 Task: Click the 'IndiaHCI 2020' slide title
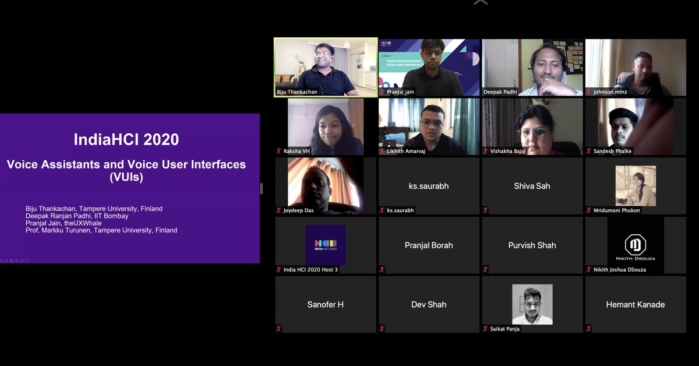click(x=126, y=140)
